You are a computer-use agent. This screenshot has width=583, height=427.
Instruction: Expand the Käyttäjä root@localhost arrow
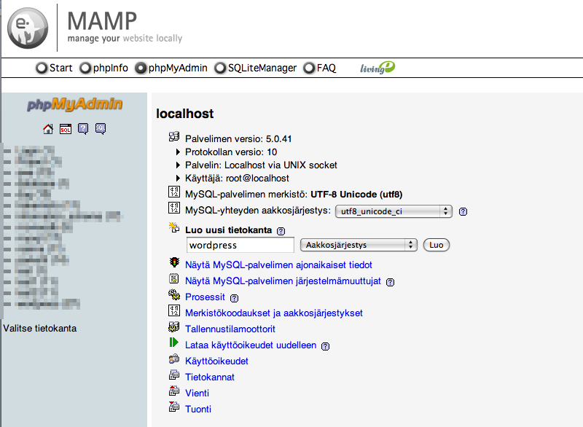[x=178, y=178]
